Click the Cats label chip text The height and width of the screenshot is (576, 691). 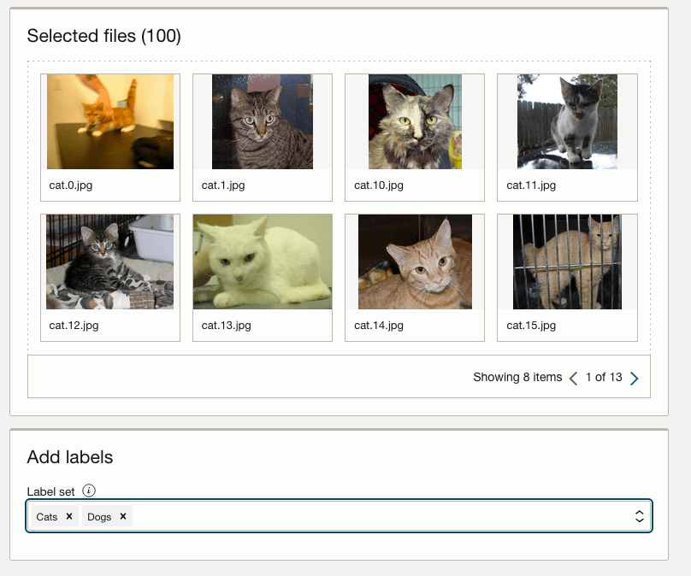point(47,516)
